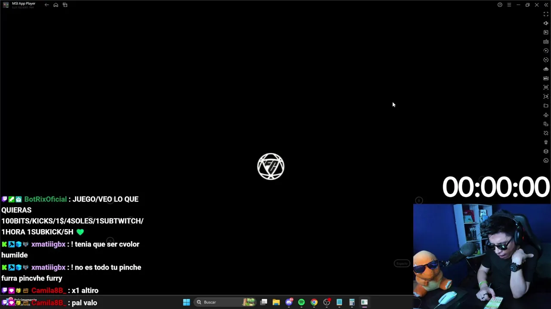This screenshot has width=551, height=309.
Task: Minimize the MSI App Player window
Action: click(518, 5)
